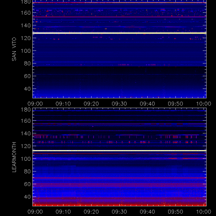Pick the 60 frequency label on Learmonth plot
Viewport: 216px width, 216px height.
pyautogui.click(x=27, y=184)
